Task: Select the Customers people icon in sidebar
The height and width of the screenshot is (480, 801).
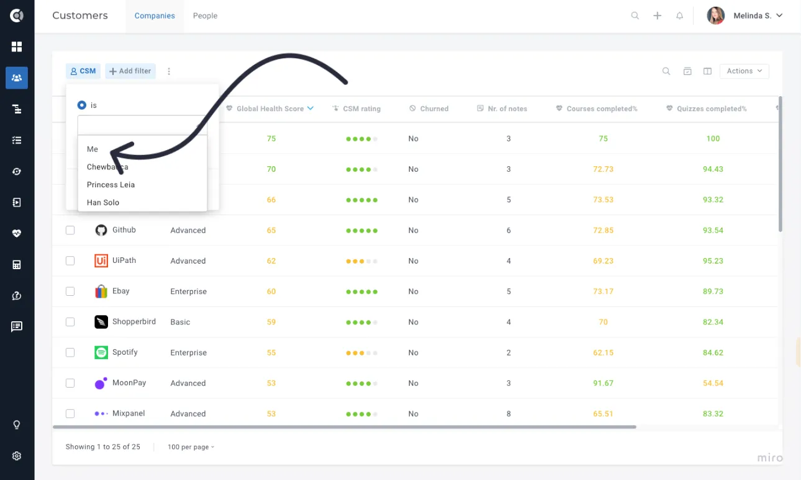Action: click(17, 78)
